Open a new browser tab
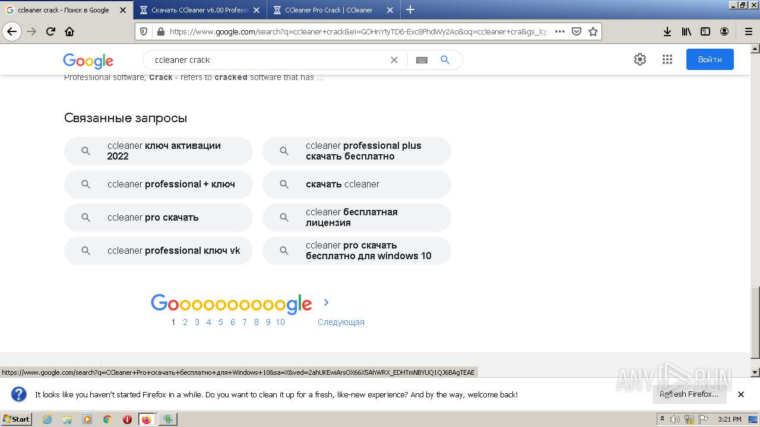Image resolution: width=760 pixels, height=427 pixels. [410, 9]
